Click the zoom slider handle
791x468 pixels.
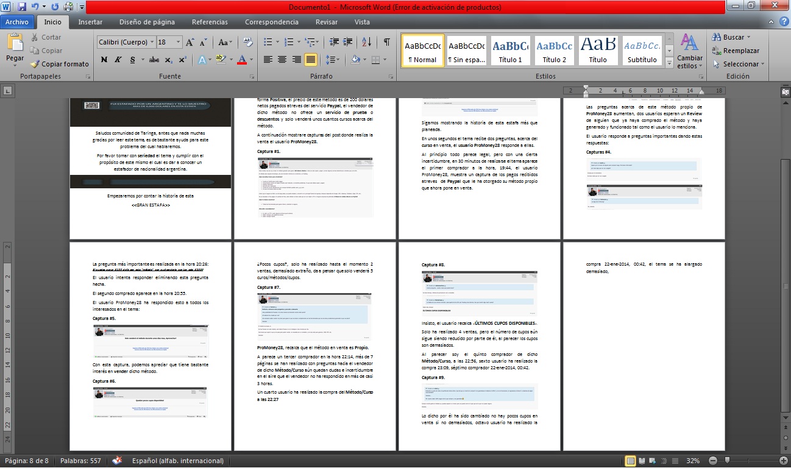click(726, 461)
